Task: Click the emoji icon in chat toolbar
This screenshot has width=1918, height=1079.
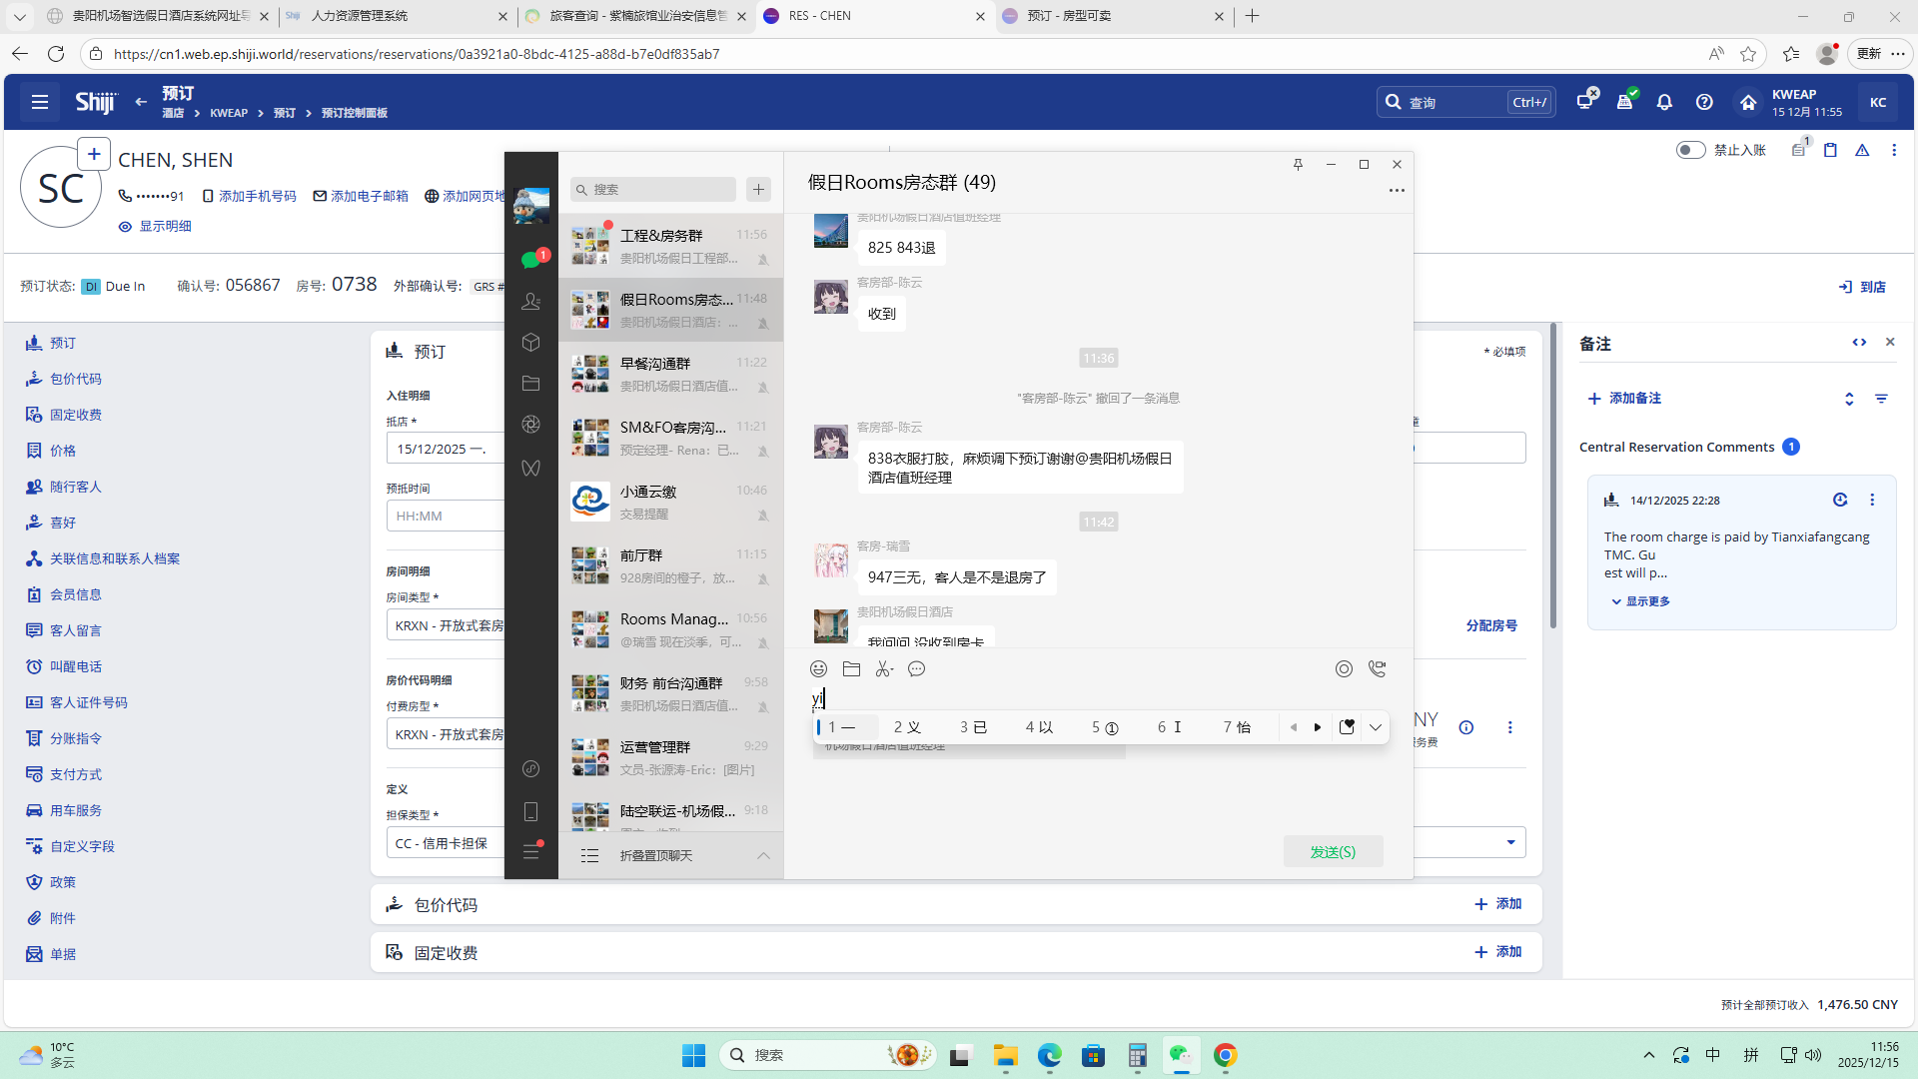Action: pyautogui.click(x=818, y=669)
